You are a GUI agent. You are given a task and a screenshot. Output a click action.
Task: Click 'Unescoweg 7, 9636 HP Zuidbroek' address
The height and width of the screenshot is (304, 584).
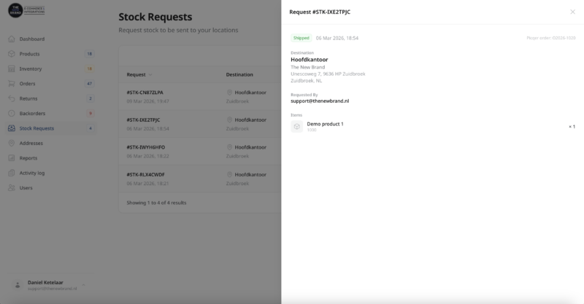328,74
